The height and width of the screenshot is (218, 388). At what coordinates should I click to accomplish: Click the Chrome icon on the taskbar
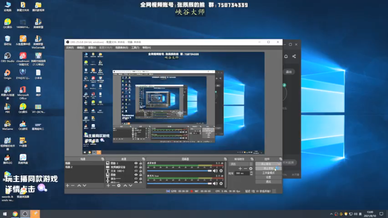click(15, 214)
